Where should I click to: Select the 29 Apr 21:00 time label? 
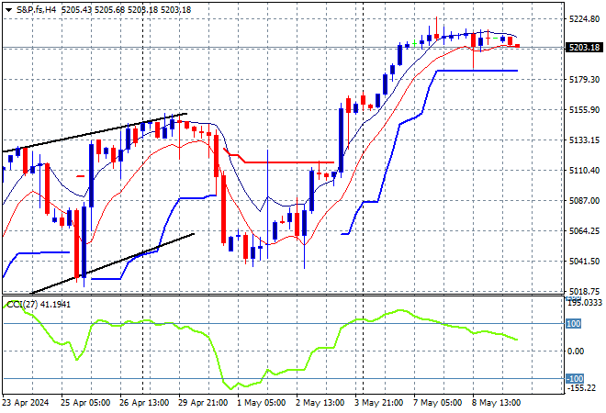tap(203, 403)
